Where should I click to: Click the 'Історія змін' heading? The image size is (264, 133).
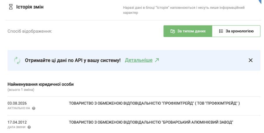click(x=30, y=7)
